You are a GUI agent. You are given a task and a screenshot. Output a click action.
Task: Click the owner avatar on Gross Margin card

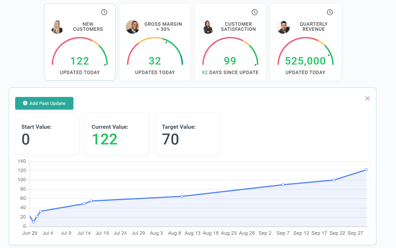click(x=132, y=27)
